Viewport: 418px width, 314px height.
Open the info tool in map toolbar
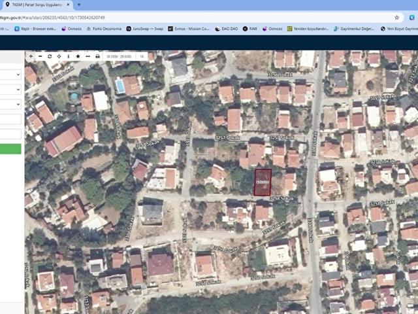[68, 57]
